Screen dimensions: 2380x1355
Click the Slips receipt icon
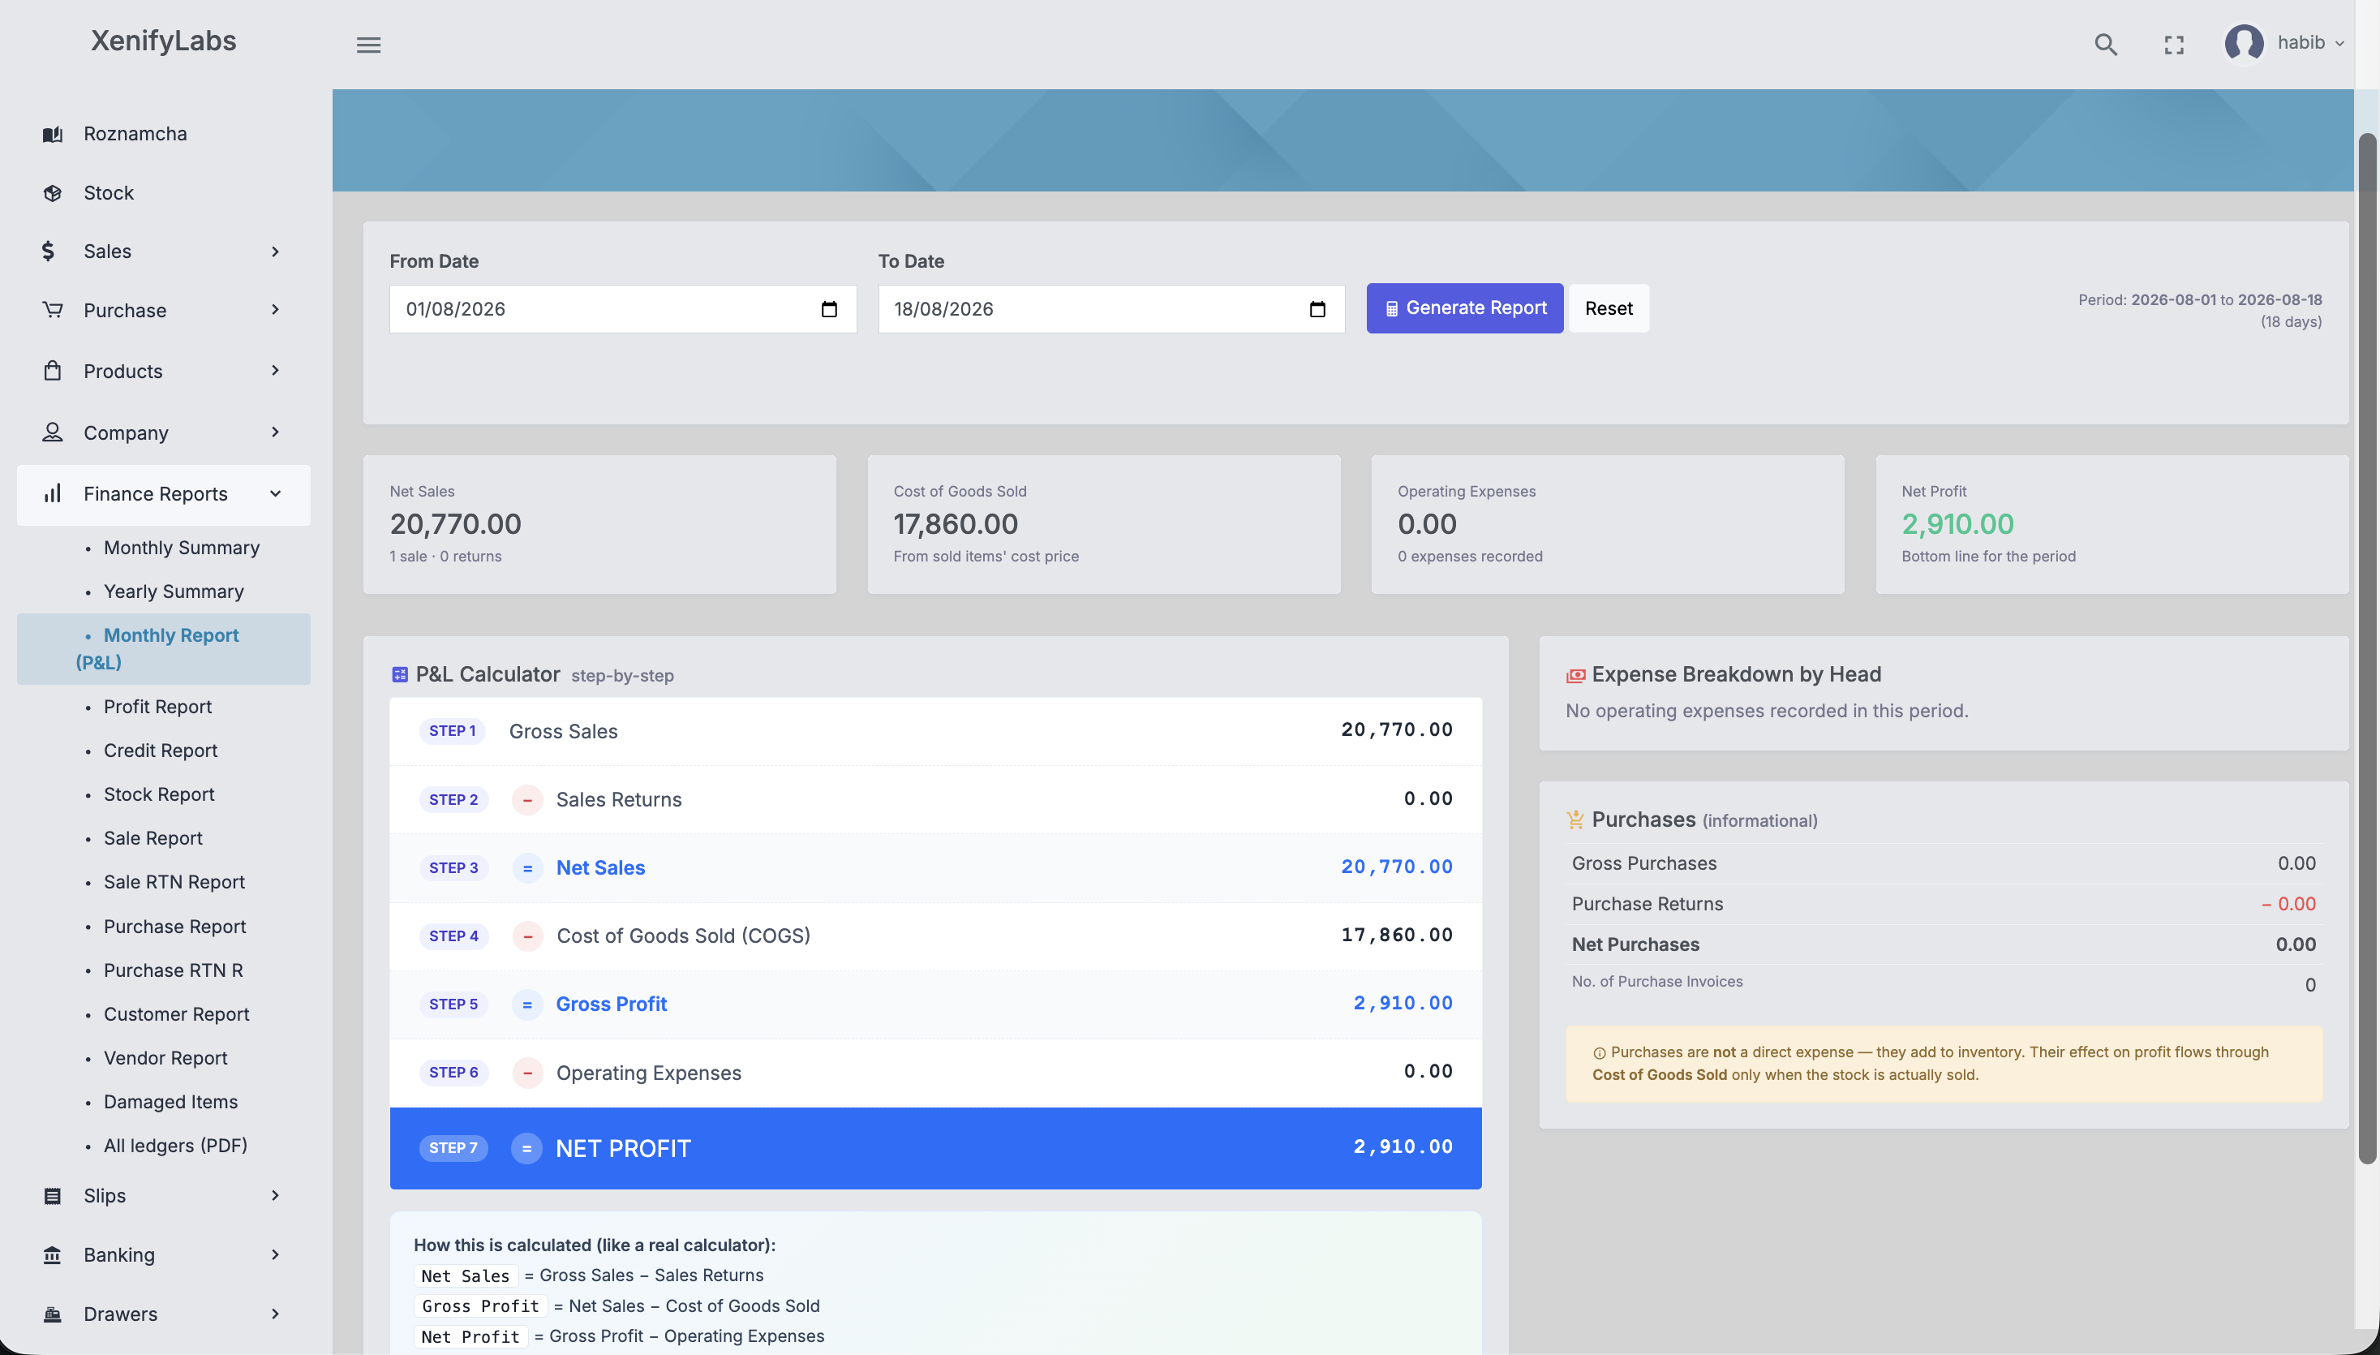click(x=53, y=1196)
